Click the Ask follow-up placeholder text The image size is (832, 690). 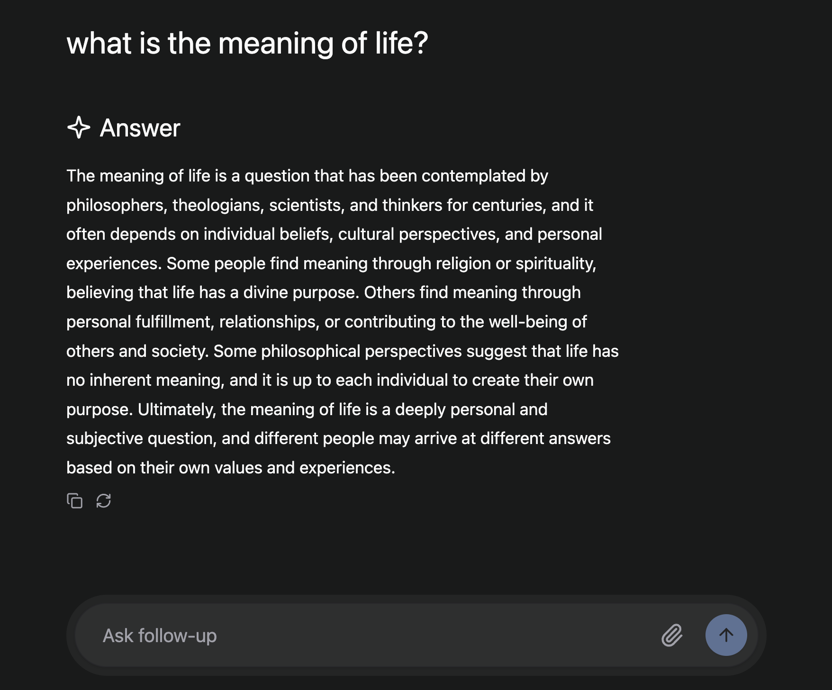click(159, 635)
